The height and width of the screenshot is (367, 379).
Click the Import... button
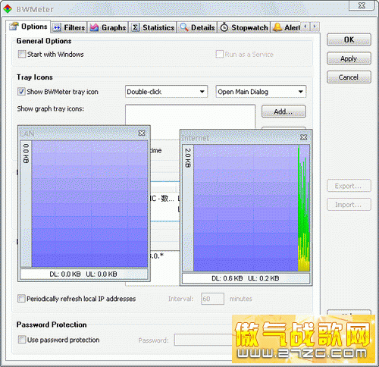tap(349, 205)
